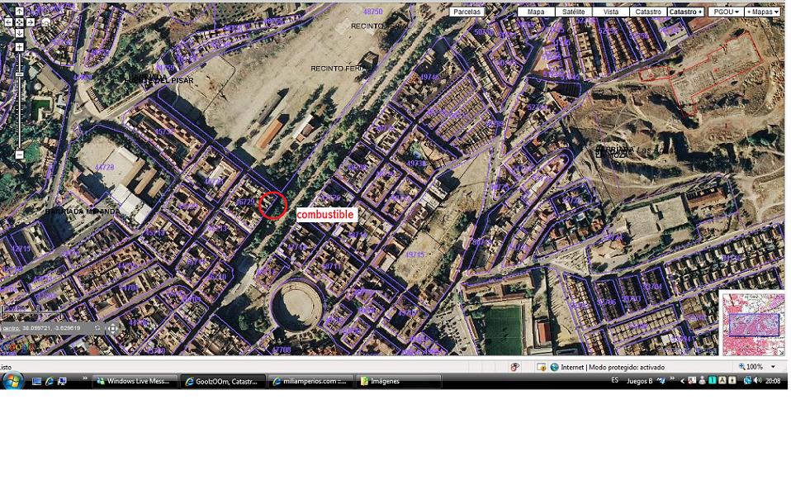Click the crosshair icon beside the coordinates
This screenshot has height=495, width=791.
[x=113, y=328]
